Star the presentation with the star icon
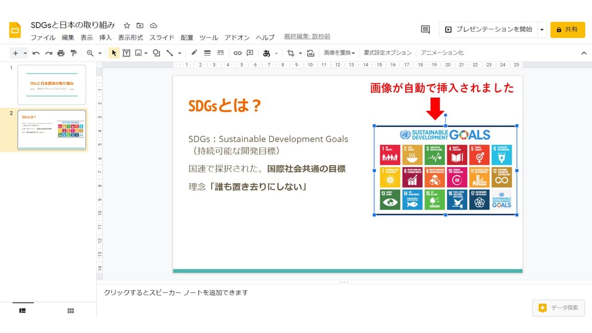Viewport: 592px width, 333px height. tap(127, 25)
